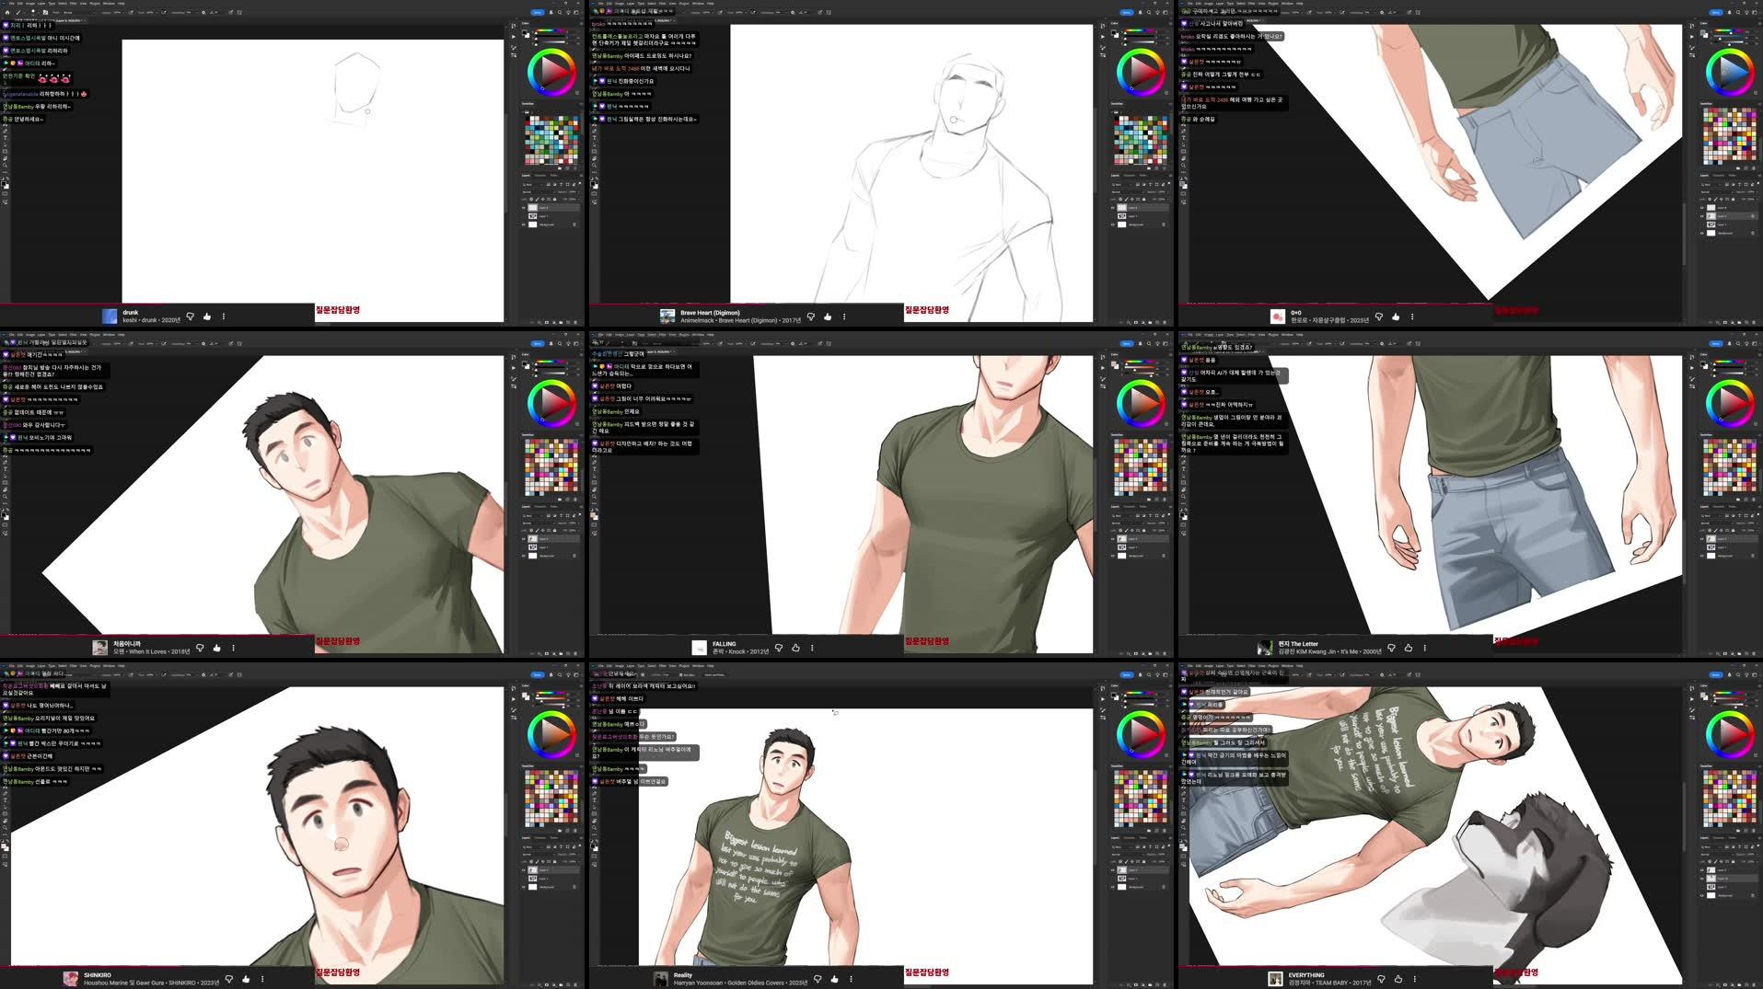
Task: Open the video's three-dot options button
Action: pyautogui.click(x=224, y=316)
